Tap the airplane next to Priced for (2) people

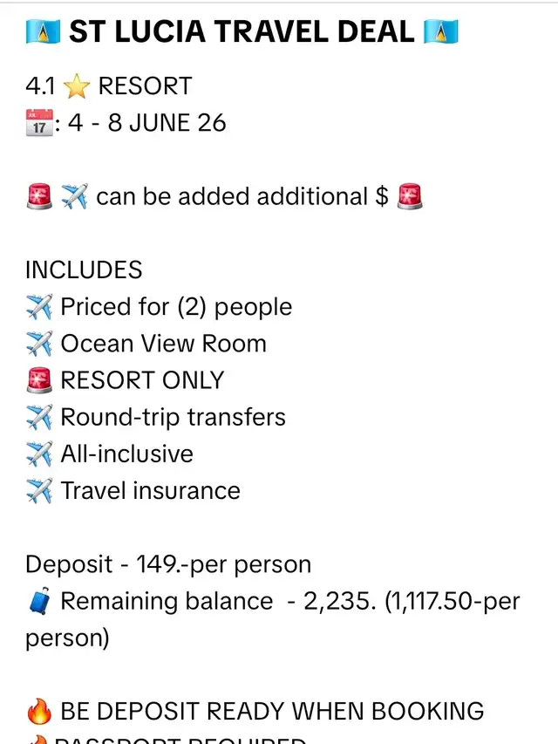click(x=39, y=306)
